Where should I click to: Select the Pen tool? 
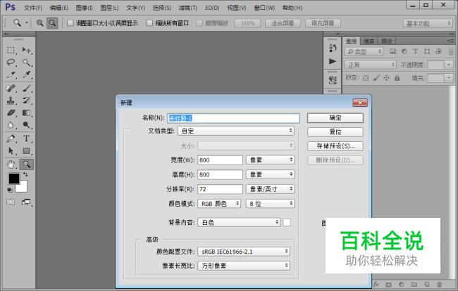pos(11,138)
